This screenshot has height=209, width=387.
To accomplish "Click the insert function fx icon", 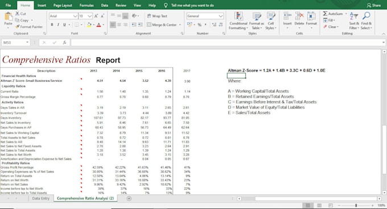I will pyautogui.click(x=64, y=43).
